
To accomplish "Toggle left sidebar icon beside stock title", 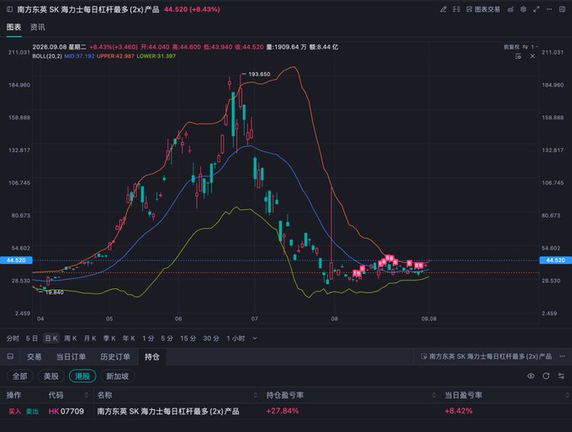I will (10, 9).
